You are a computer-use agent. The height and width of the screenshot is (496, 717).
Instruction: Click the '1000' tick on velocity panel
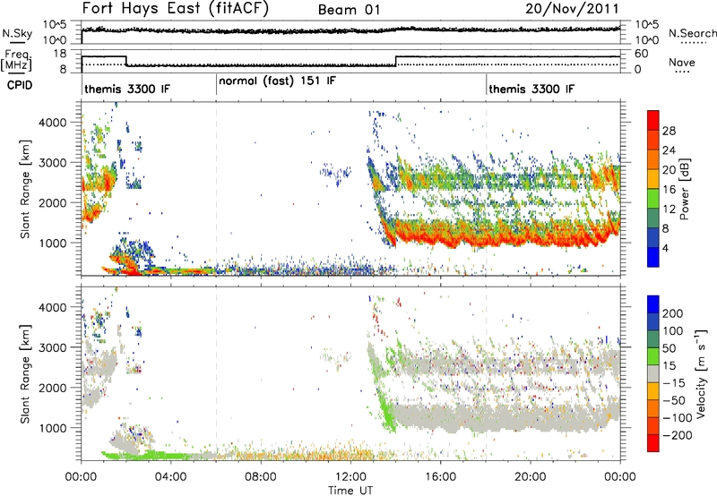coord(53,428)
